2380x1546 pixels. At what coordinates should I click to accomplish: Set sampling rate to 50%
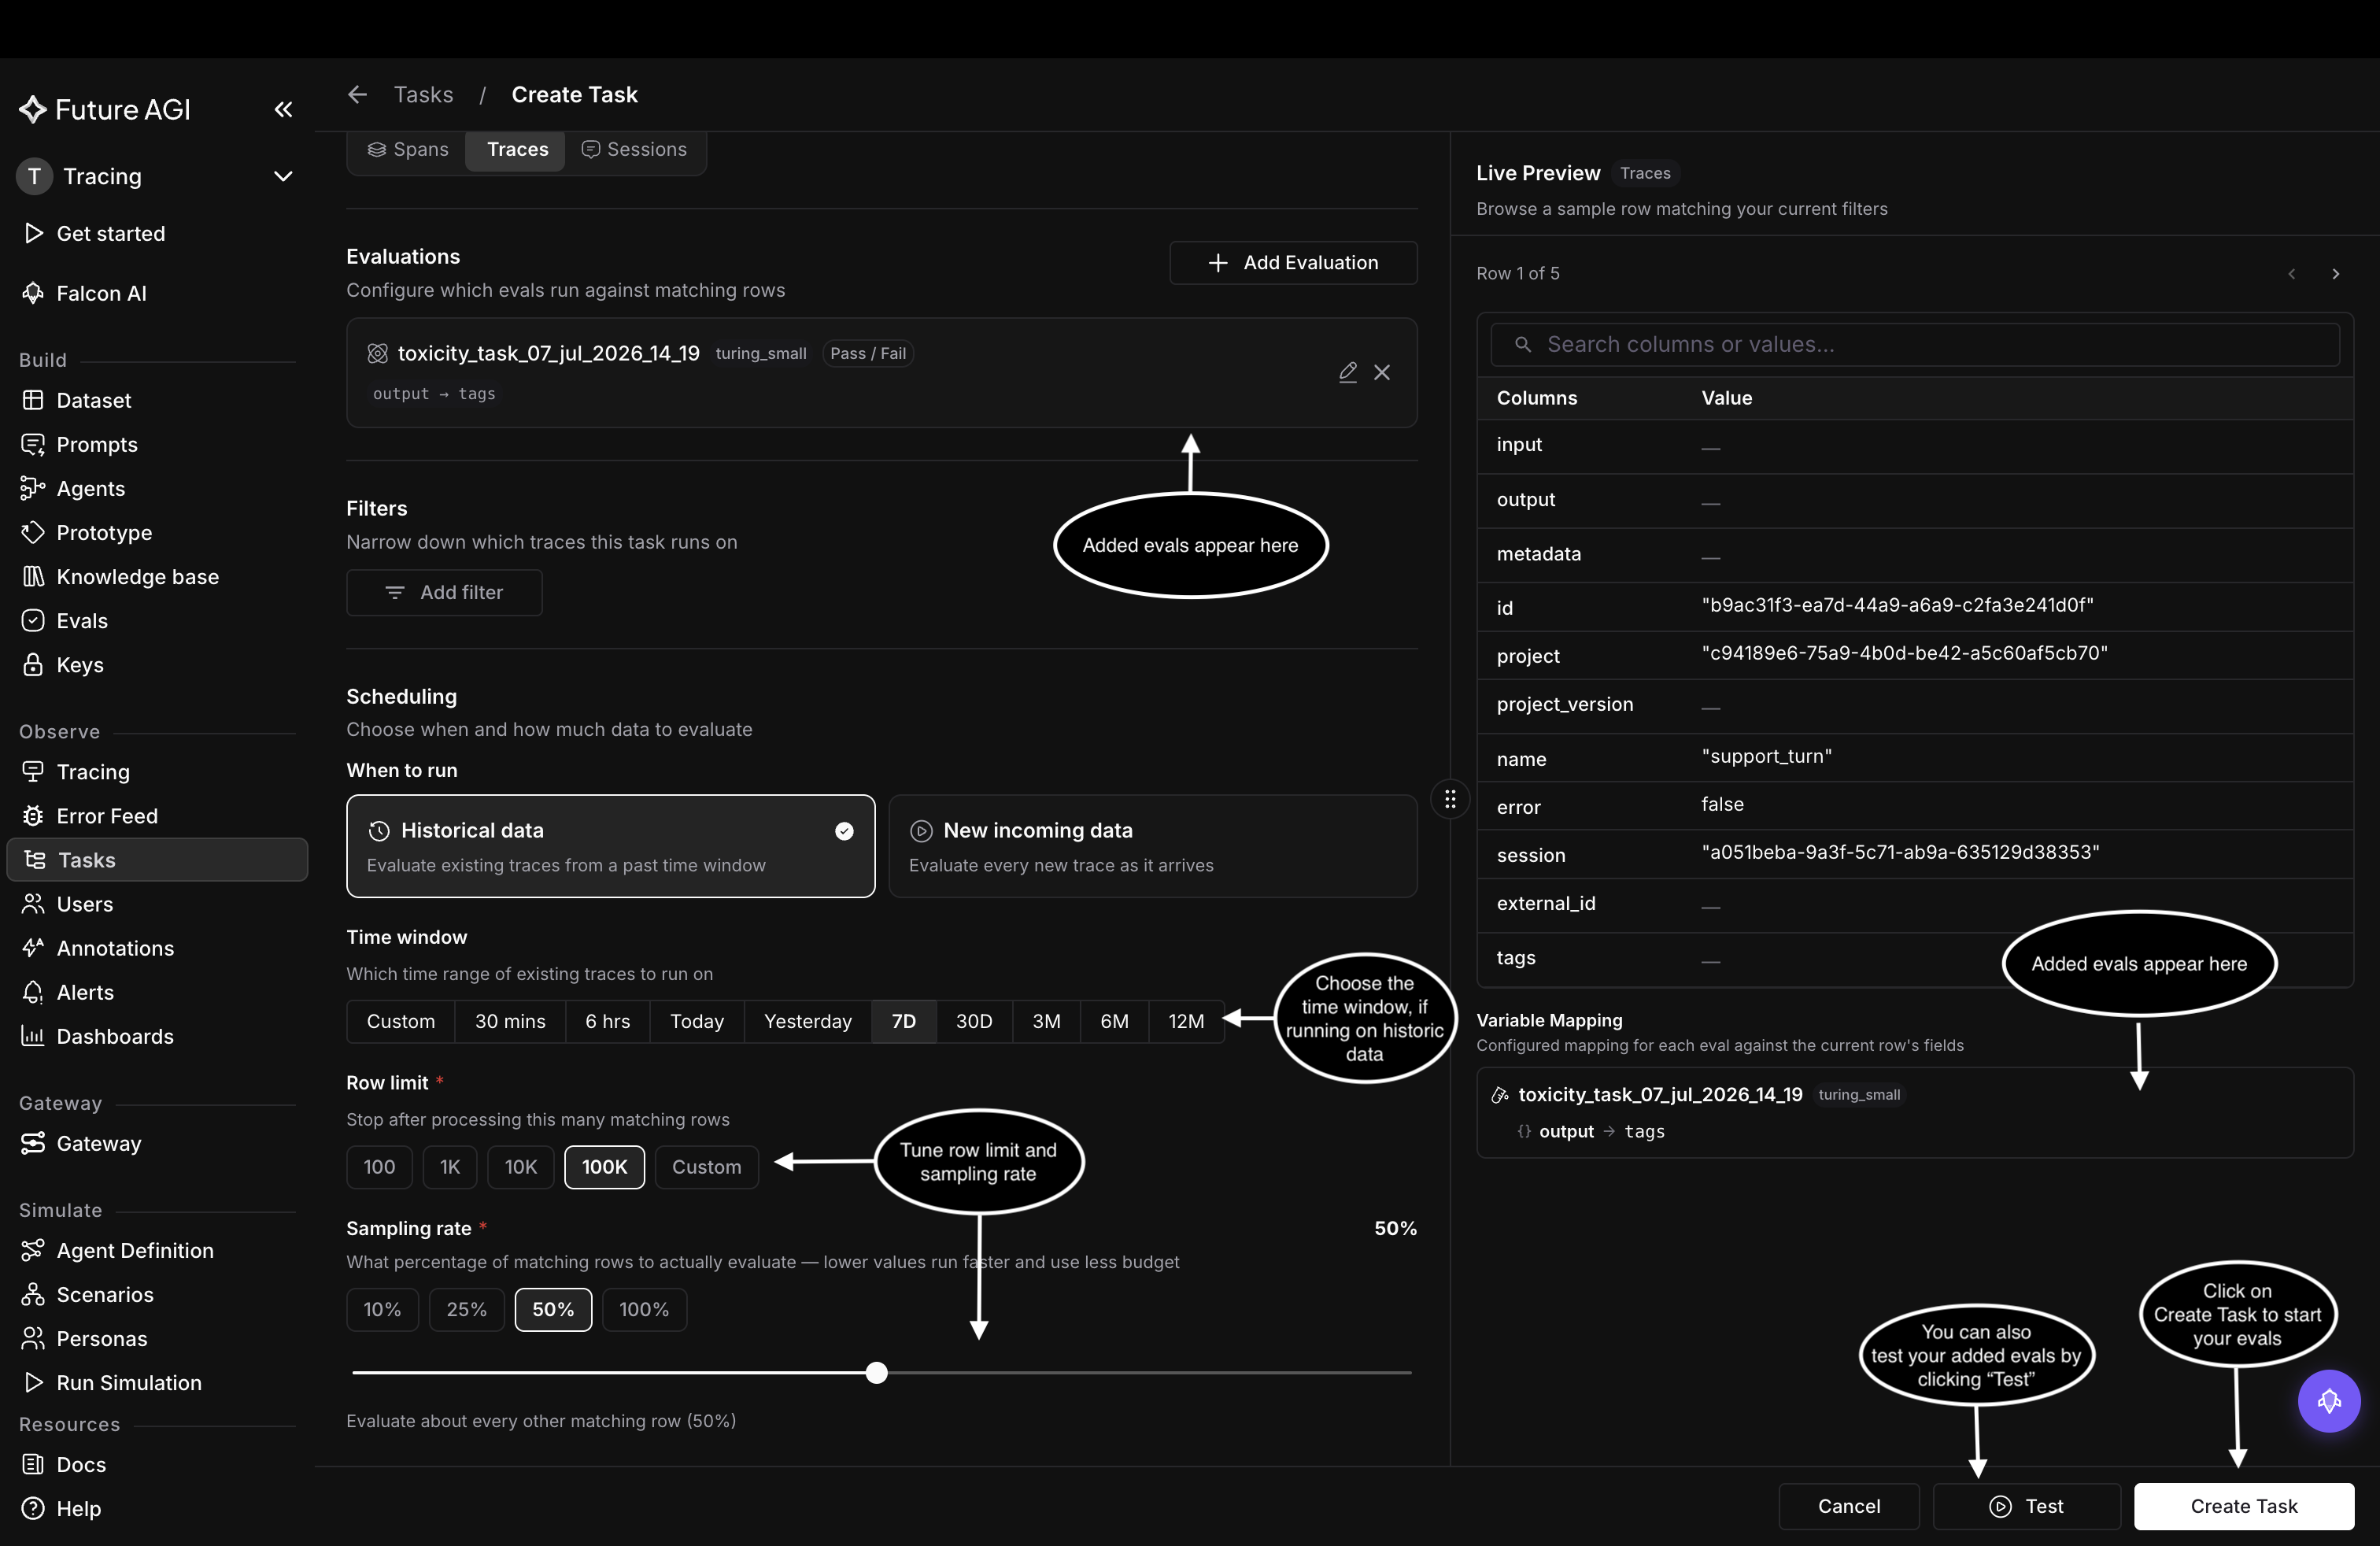tap(553, 1309)
